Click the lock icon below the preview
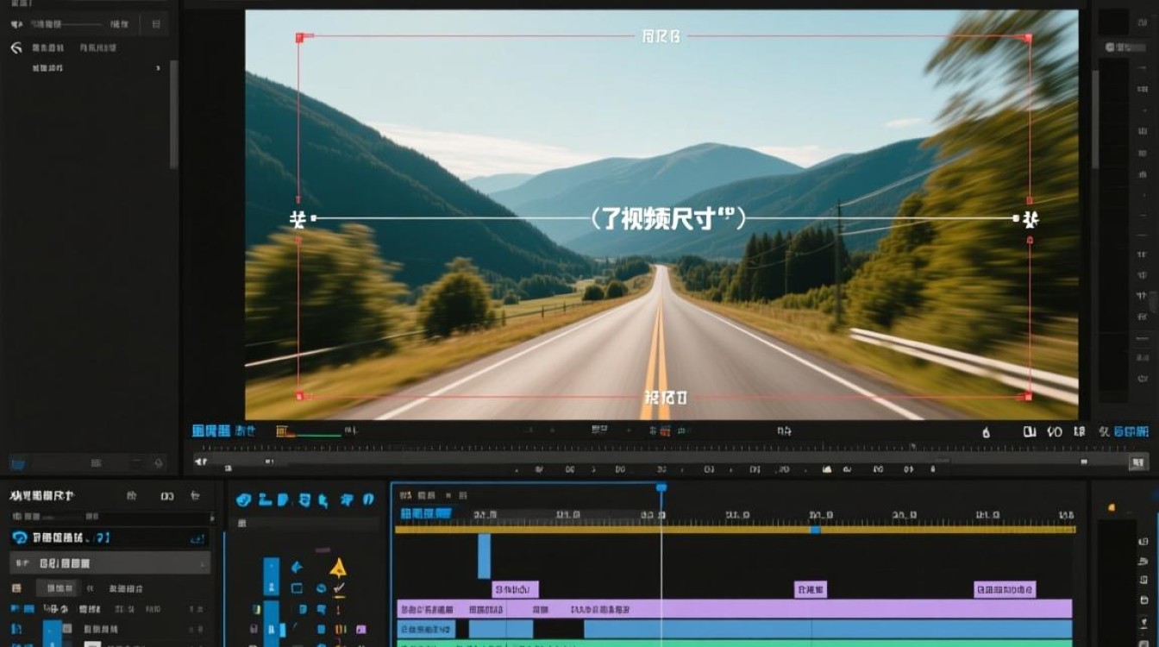1159x647 pixels. point(987,432)
